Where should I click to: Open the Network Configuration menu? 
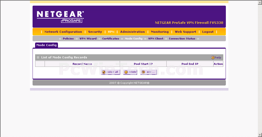[63, 32]
